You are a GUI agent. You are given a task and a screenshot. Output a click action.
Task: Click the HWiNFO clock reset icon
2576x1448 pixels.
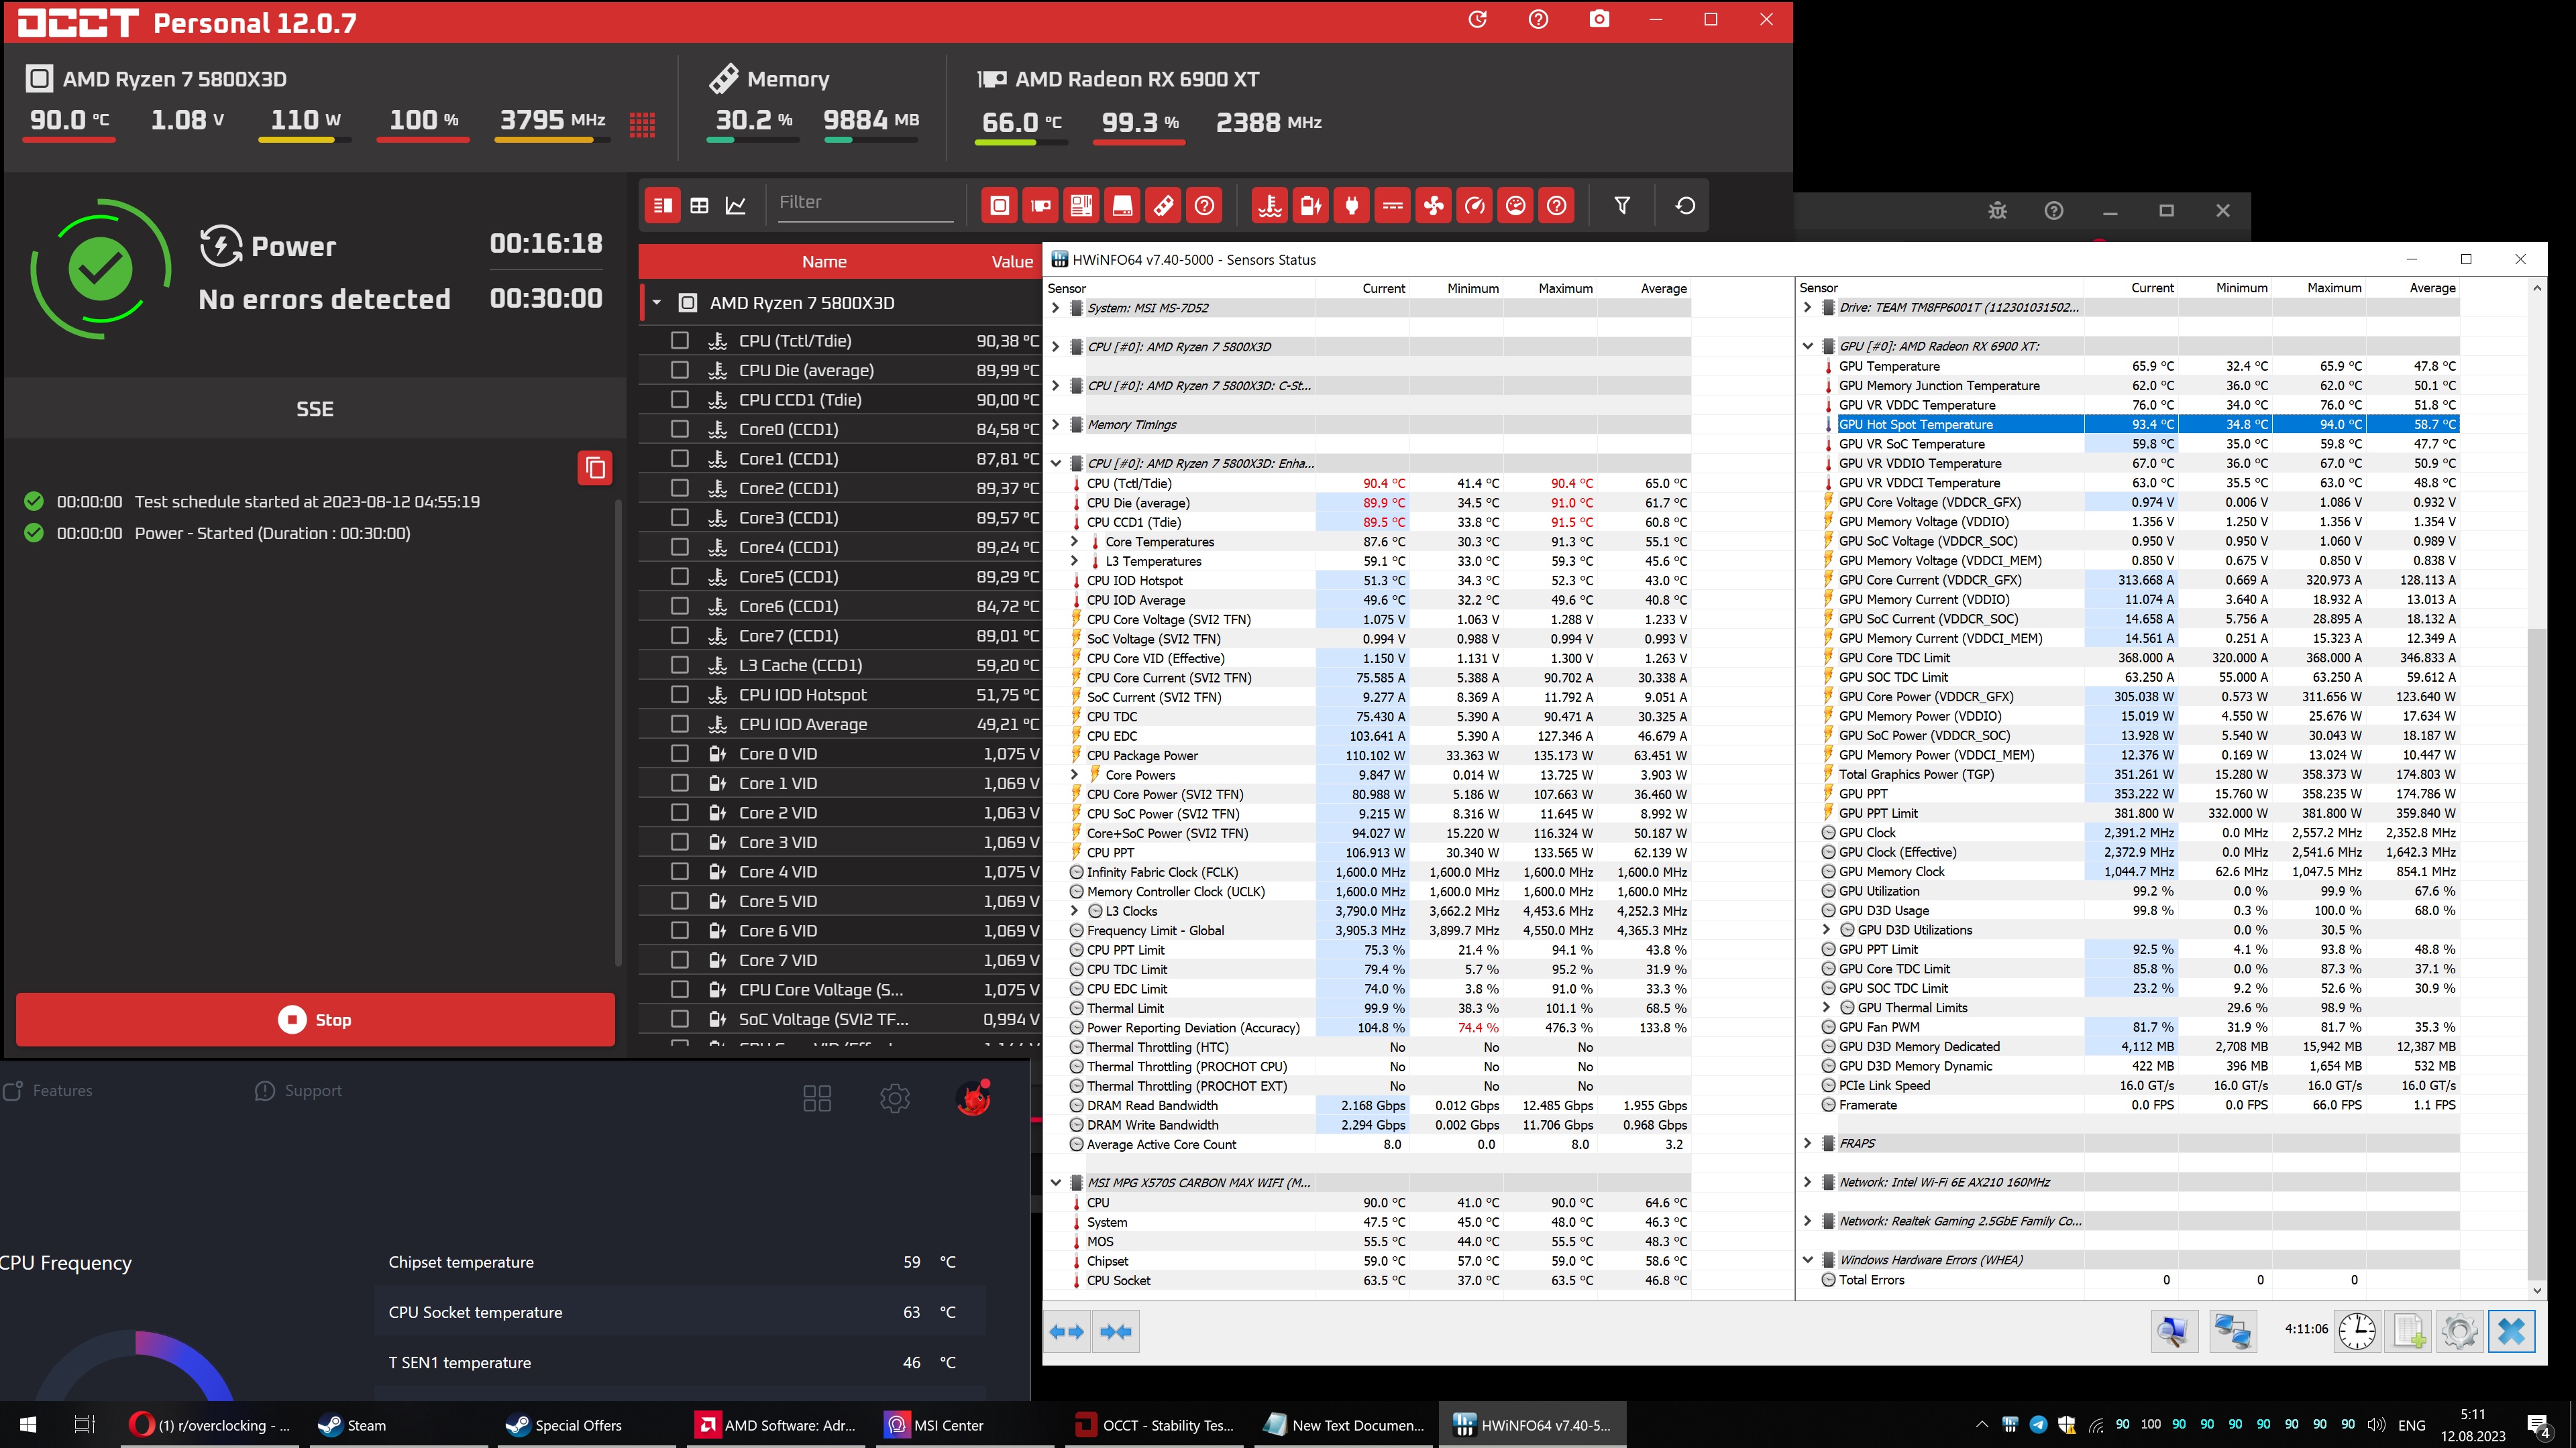tap(2357, 1331)
